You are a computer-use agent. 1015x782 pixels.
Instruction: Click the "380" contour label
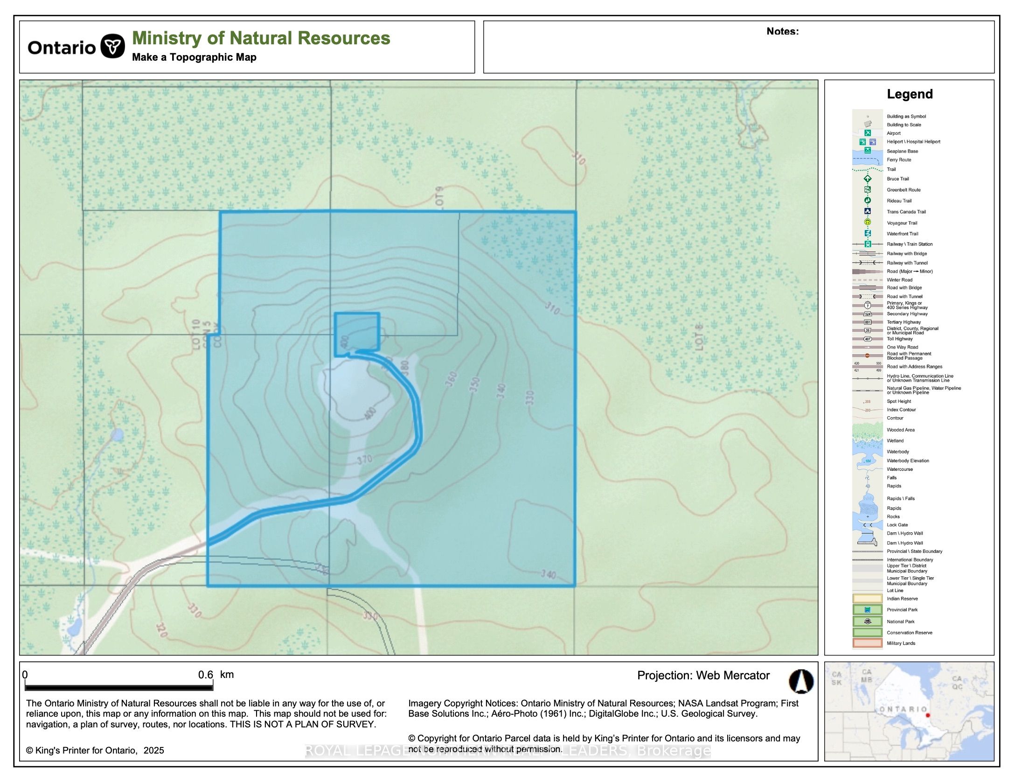tap(404, 368)
